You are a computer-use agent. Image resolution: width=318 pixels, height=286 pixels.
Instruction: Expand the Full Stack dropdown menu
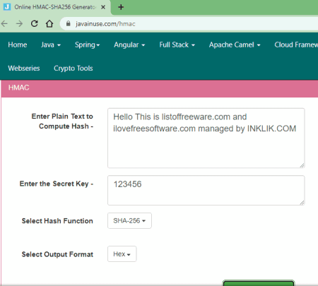coord(177,44)
